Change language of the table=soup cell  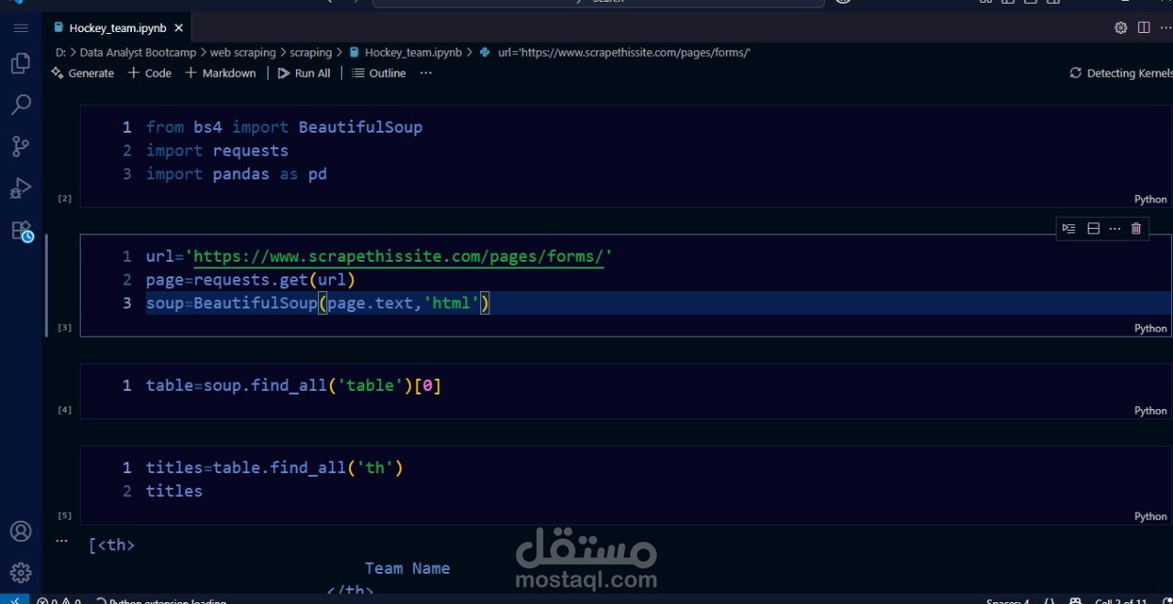coord(1150,411)
